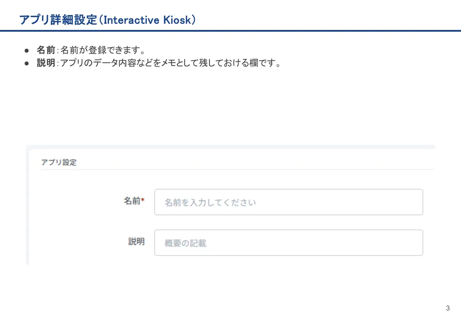The height and width of the screenshot is (326, 461).
Task: Click the 名前* field label
Action: pyautogui.click(x=134, y=201)
